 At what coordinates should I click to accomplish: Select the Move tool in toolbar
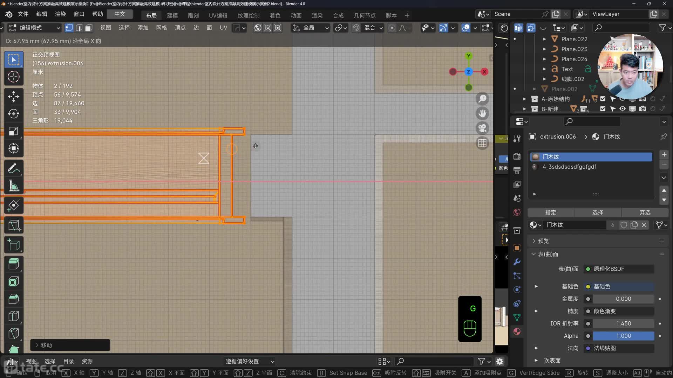coord(14,96)
